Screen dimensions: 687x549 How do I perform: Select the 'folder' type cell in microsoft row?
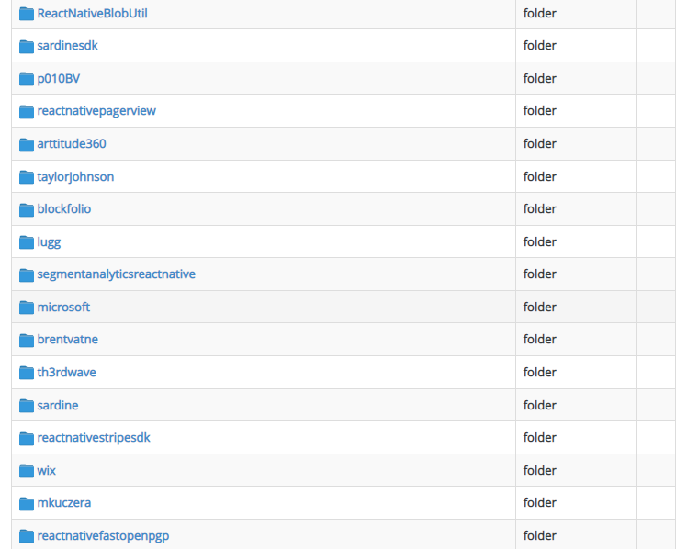(x=576, y=307)
